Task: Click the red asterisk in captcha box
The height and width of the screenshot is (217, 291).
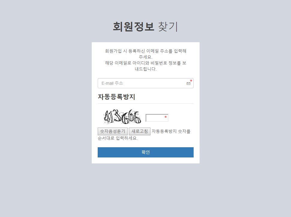Action: pyautogui.click(x=165, y=117)
